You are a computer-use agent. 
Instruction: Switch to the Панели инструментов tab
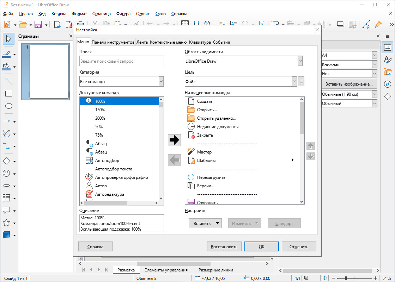click(x=113, y=42)
